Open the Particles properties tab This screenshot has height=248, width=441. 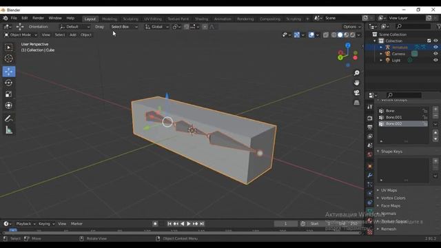tap(370, 185)
